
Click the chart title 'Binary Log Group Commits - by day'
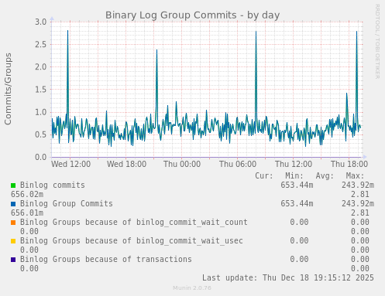click(192, 15)
